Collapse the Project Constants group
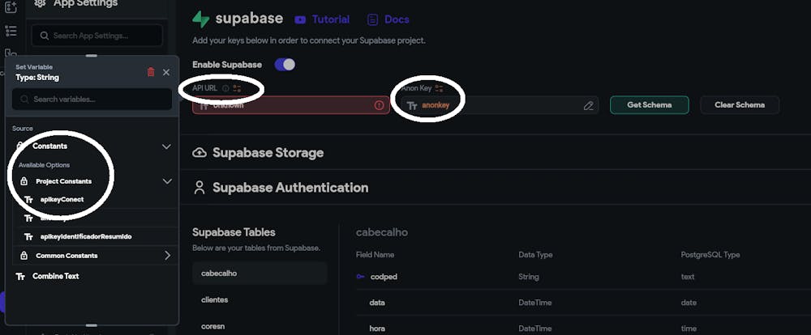This screenshot has width=811, height=335. [167, 181]
